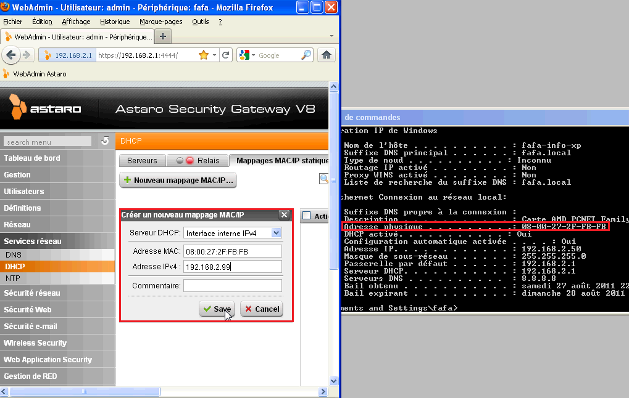This screenshot has height=398, width=629.
Task: Click the vertical scrollbar up arrow
Action: click(x=333, y=86)
